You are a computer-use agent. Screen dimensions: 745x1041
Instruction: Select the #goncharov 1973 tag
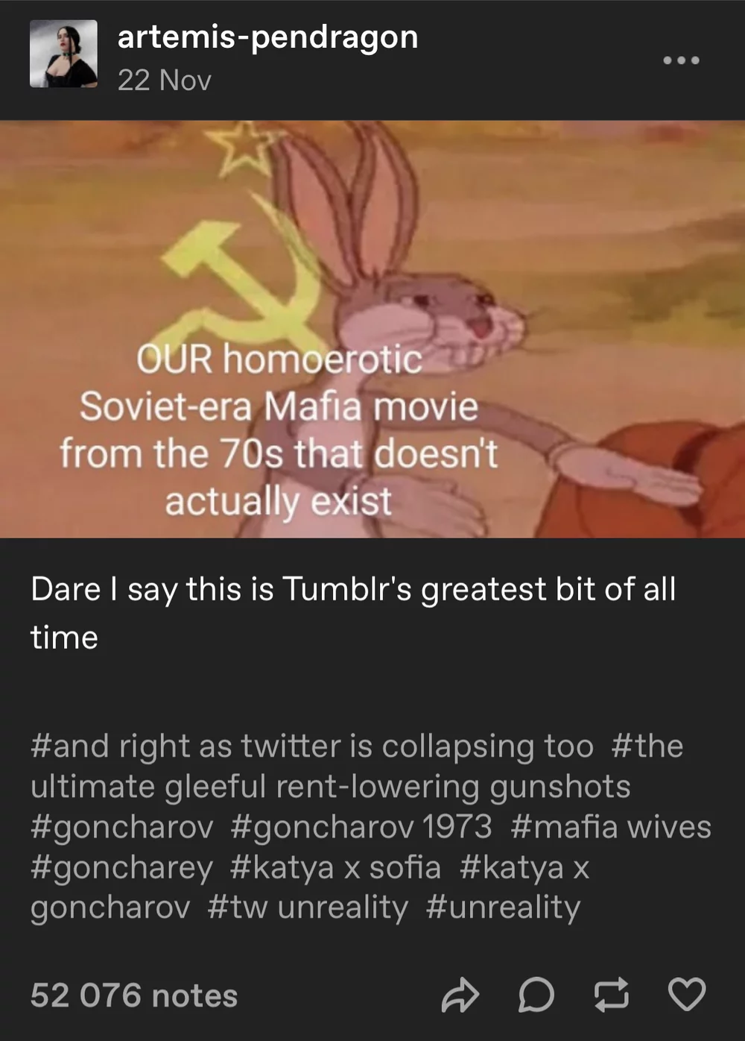click(x=361, y=827)
